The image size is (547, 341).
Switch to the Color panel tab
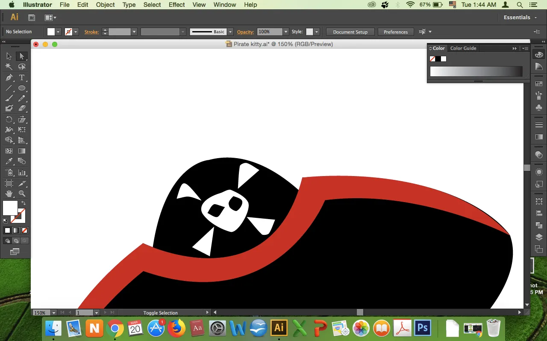438,48
